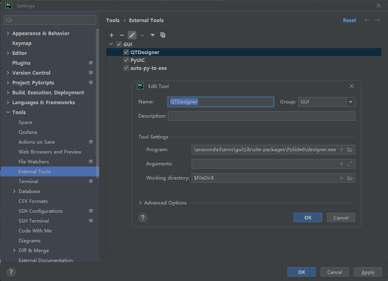
Task: Click the Tools breadcrumb link
Action: coord(113,20)
